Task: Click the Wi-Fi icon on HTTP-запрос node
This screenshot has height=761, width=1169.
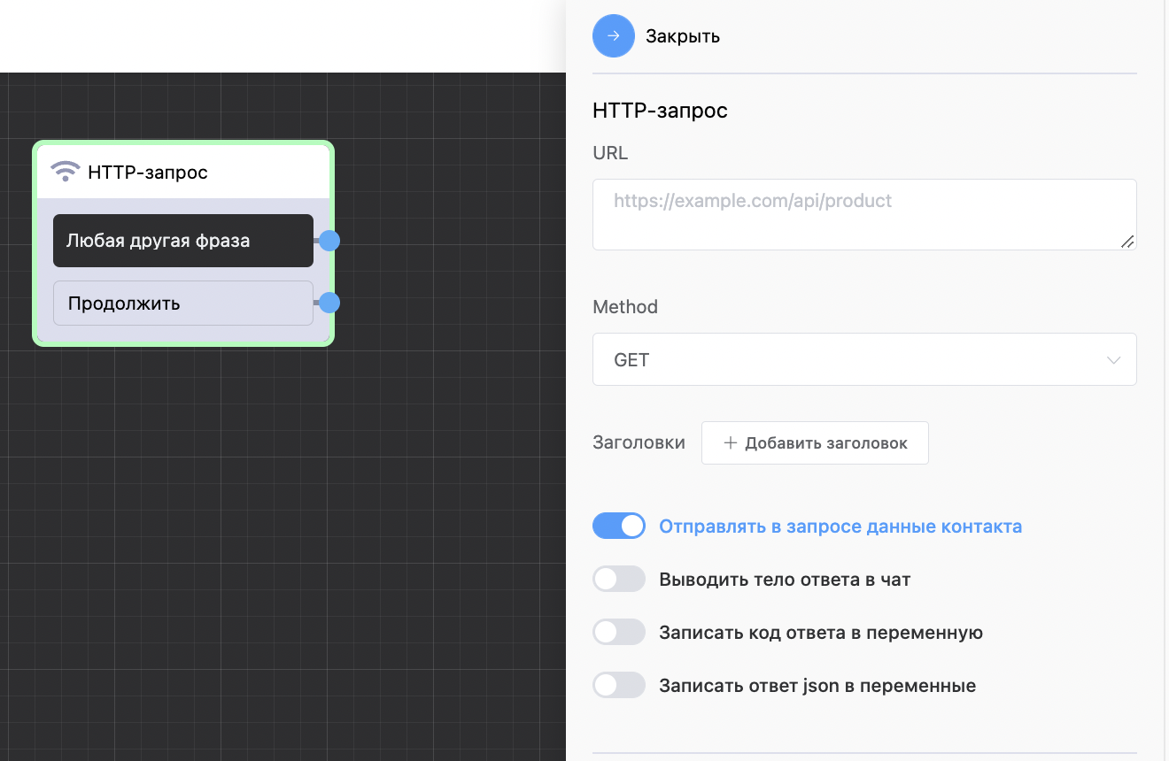Action: (66, 172)
